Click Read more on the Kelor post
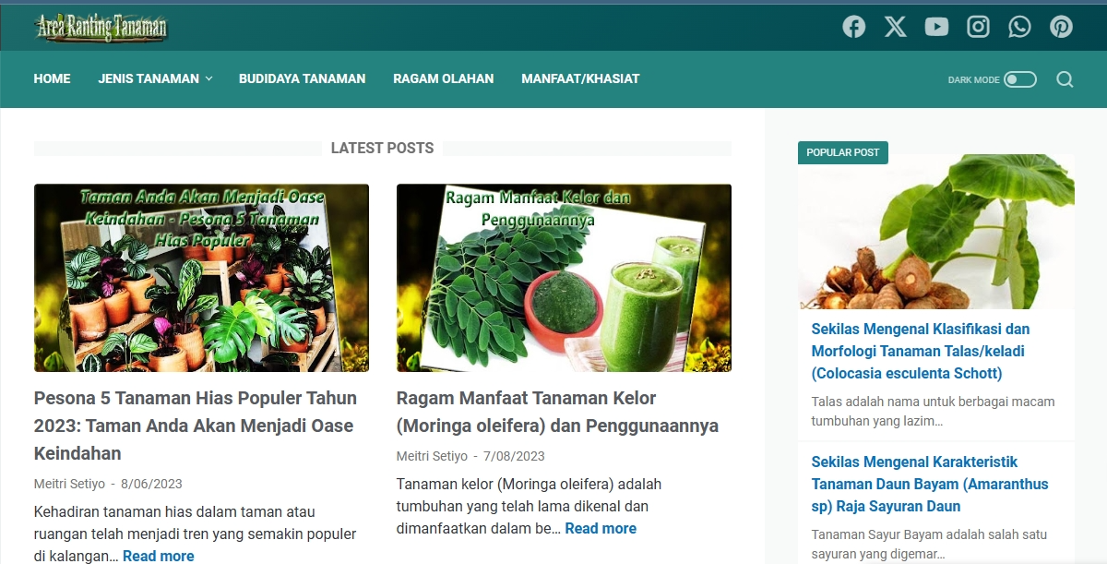The height and width of the screenshot is (564, 1107). [601, 528]
